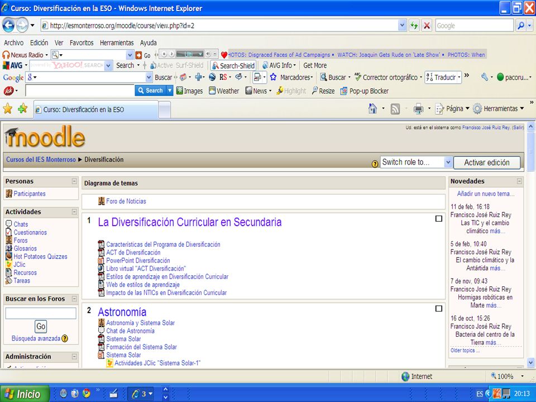Open PowerPoint Diversificación resource
536x402 pixels.
tap(138, 261)
